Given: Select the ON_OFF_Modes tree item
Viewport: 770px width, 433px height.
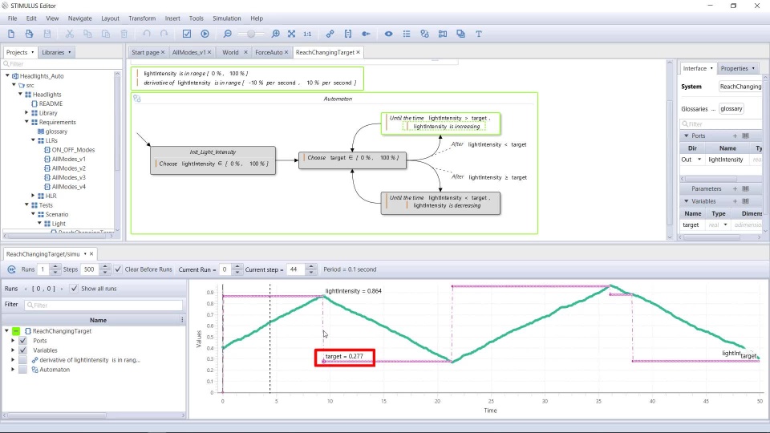Looking at the screenshot, I should (x=73, y=150).
